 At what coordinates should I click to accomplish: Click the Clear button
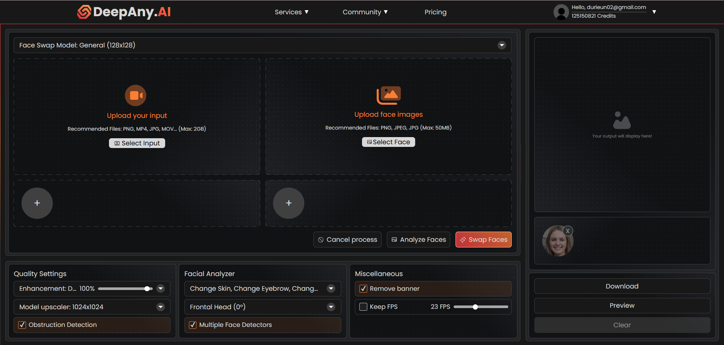click(x=622, y=325)
